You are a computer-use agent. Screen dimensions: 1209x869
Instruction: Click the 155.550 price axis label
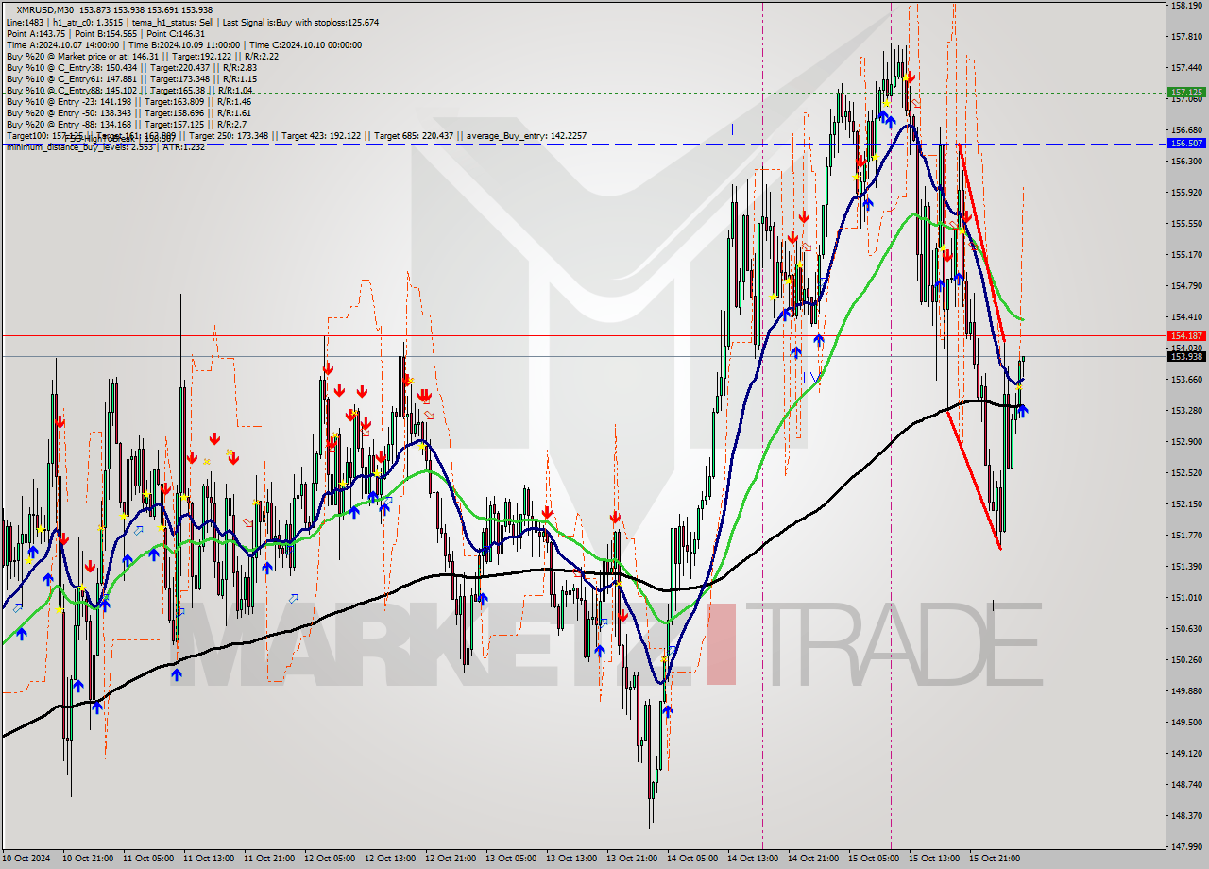(1186, 224)
